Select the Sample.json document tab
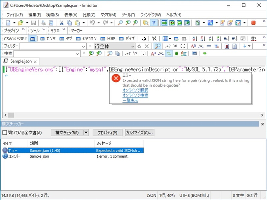The height and width of the screenshot is (200, 267). pos(20,61)
